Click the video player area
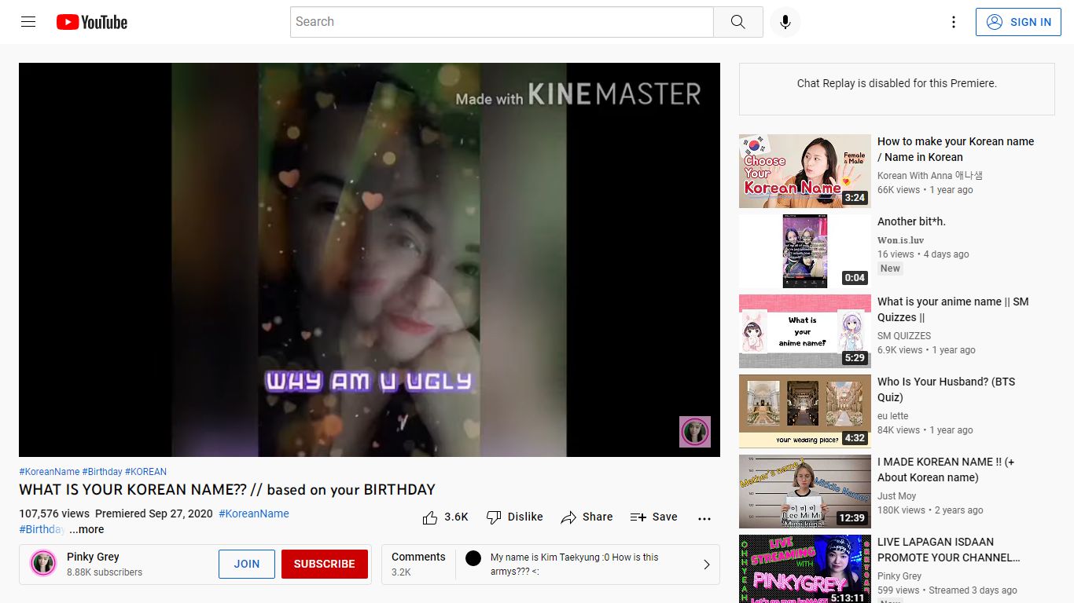This screenshot has width=1074, height=603. (x=370, y=260)
